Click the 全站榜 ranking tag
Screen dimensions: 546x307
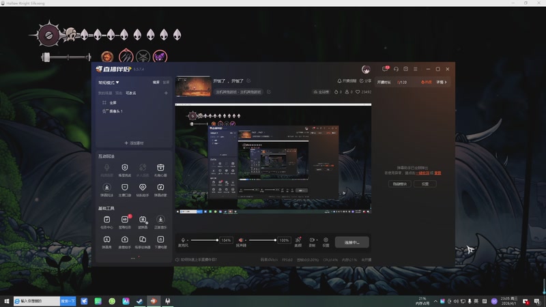[321, 92]
